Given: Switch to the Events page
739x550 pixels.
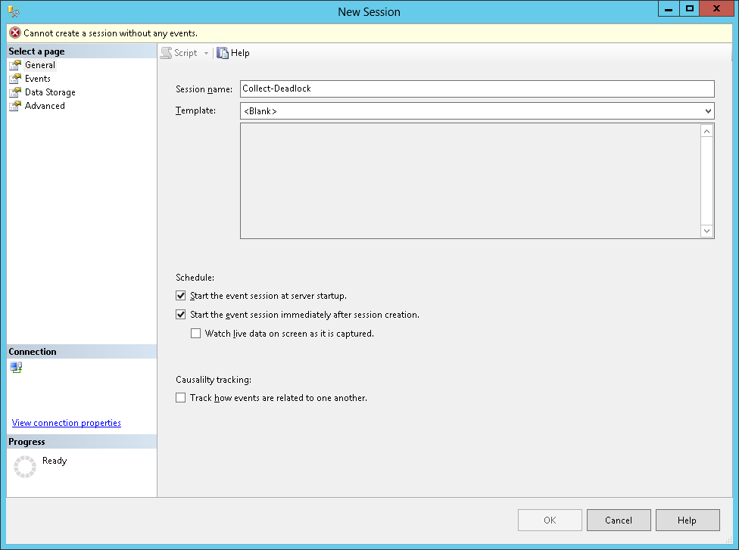Looking at the screenshot, I should [x=38, y=79].
